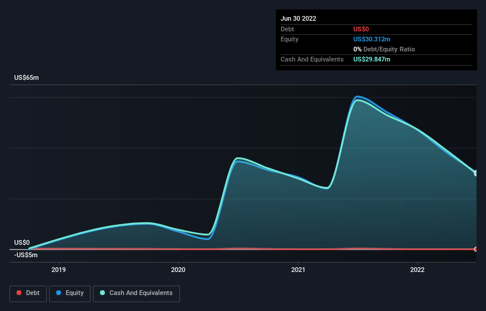The height and width of the screenshot is (311, 486).
Task: Click the US$29.847m cash value in tooltip
Action: tap(372, 59)
